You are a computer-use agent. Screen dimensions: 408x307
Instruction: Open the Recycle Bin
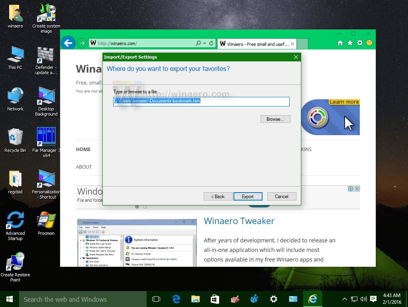click(x=16, y=140)
